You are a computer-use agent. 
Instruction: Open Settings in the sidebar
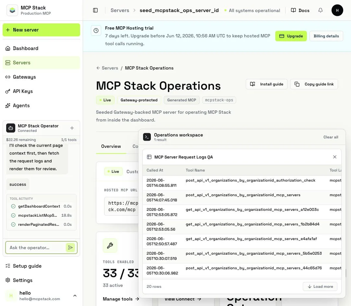[x=41, y=280]
